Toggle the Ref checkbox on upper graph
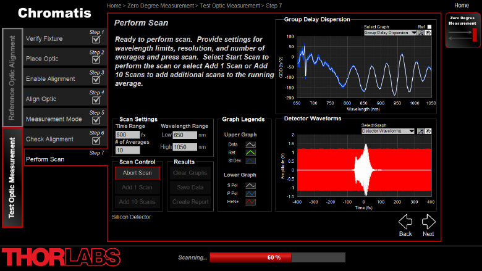The width and height of the screenshot is (482, 271). tap(429, 27)
